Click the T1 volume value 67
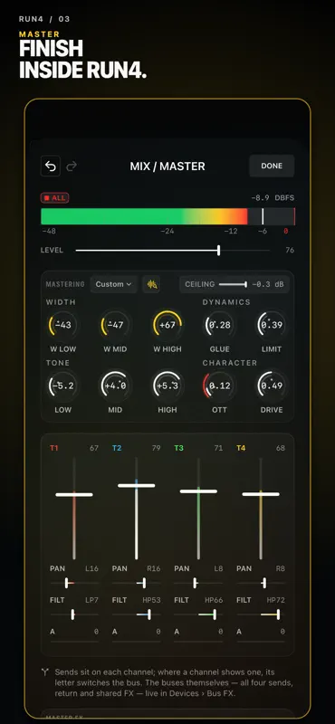 94,448
